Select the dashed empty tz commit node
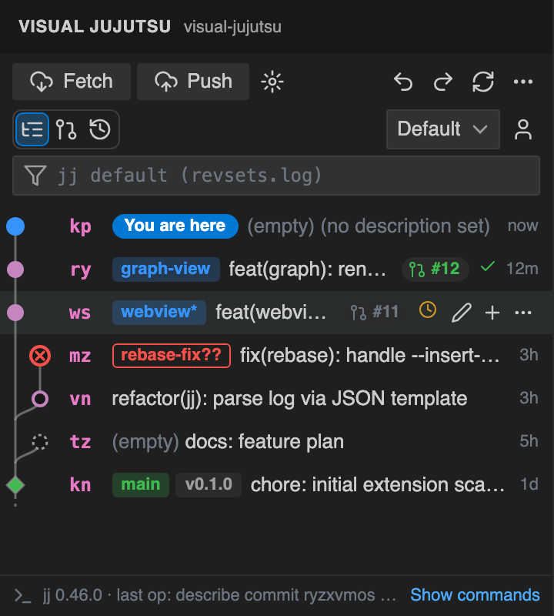 pos(40,442)
